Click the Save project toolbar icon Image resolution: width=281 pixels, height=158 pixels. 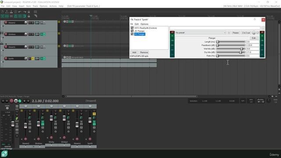[x=11, y=12]
